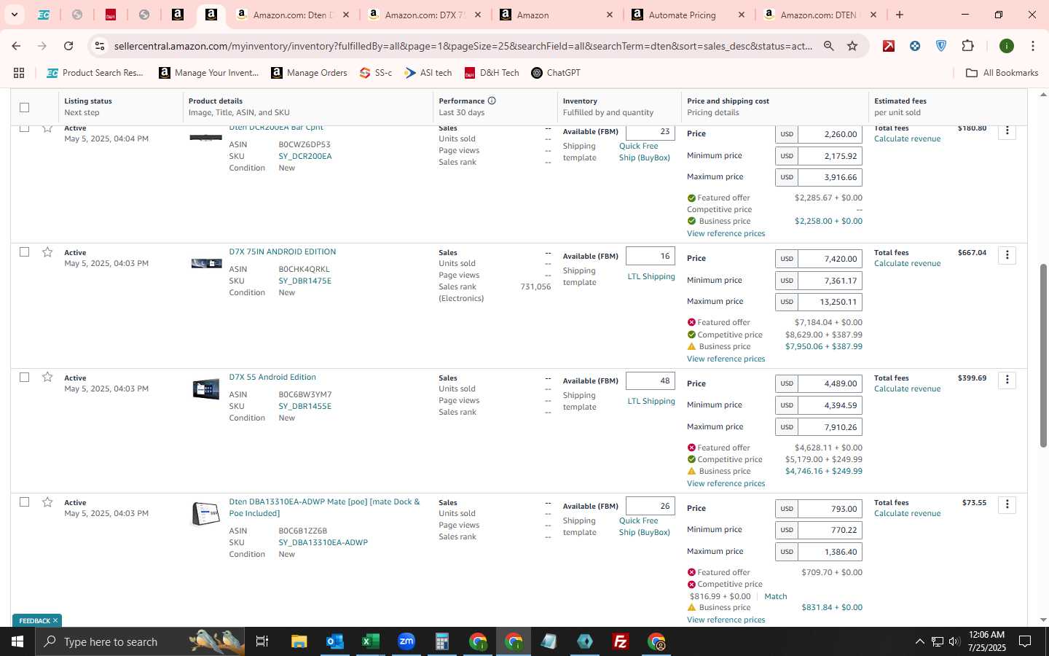Calculate revenue for D7X 75IN listing
The width and height of the screenshot is (1049, 656).
coord(907,263)
